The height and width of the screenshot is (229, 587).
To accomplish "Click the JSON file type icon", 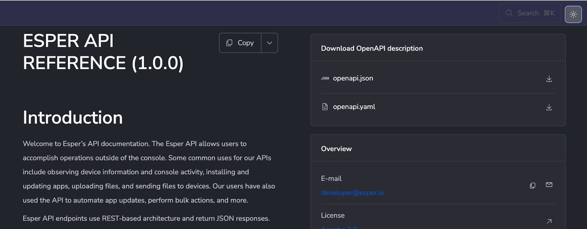I will click(x=325, y=78).
